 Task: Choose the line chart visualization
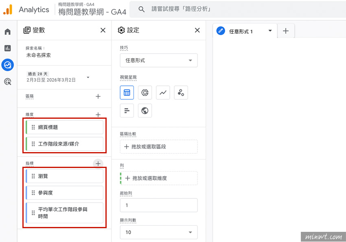coord(163,92)
